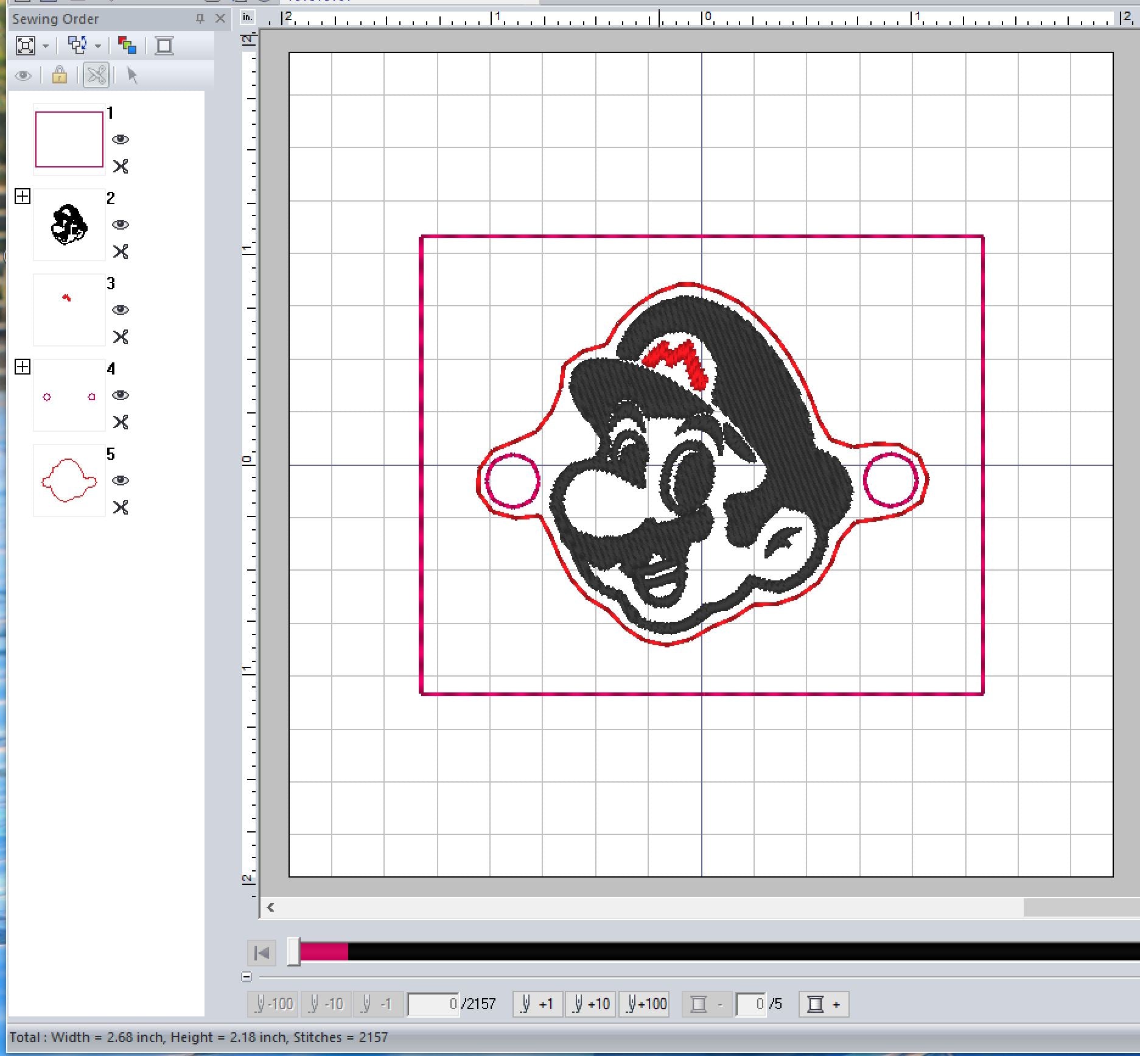Click the zoom-to-fit frame icon in Sewing Order
This screenshot has height=1056, width=1140.
pyautogui.click(x=26, y=46)
